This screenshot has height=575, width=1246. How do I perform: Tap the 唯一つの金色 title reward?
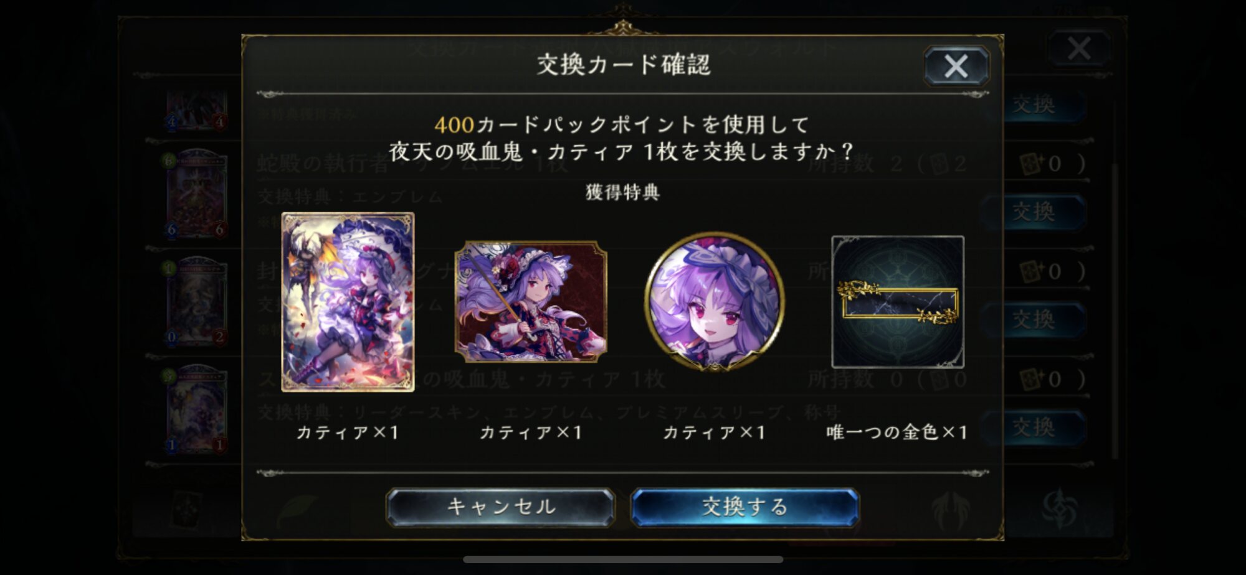898,302
